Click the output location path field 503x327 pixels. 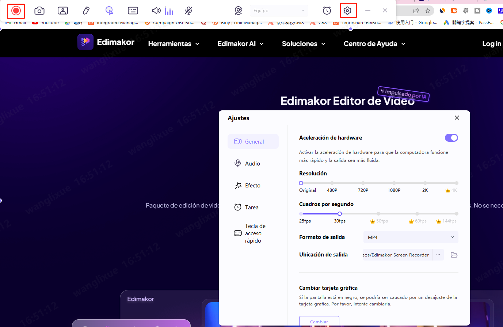tap(398, 255)
